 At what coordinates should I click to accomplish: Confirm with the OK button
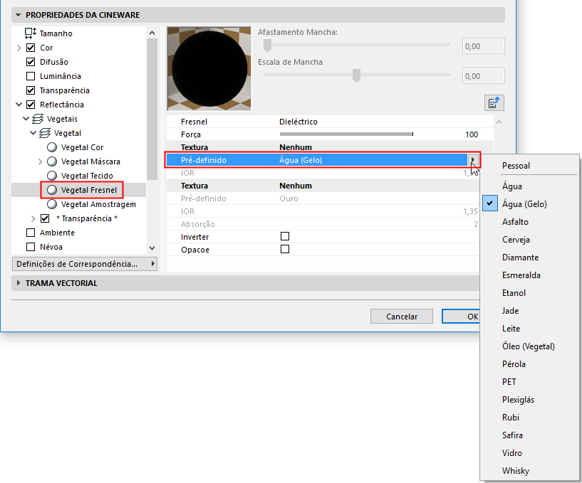pos(461,317)
